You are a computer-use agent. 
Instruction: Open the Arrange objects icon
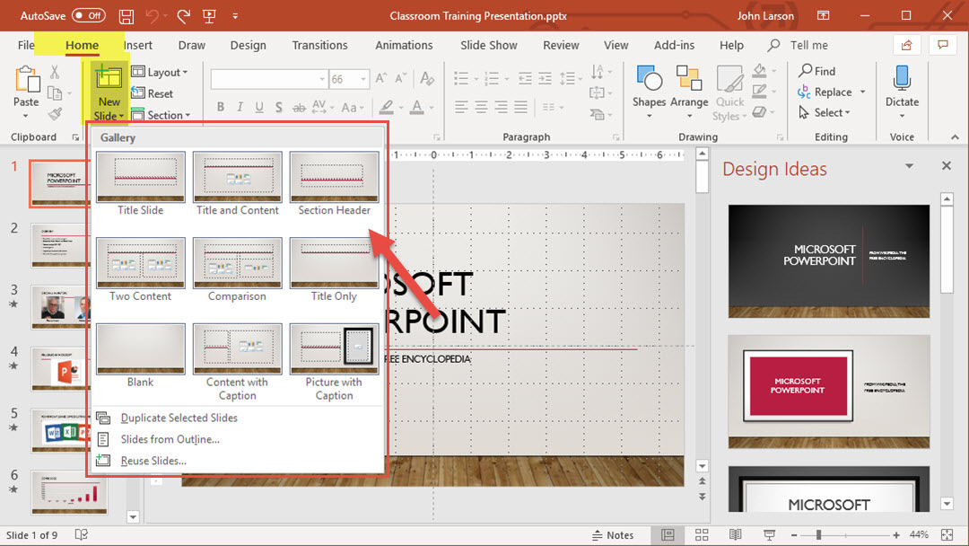[689, 79]
